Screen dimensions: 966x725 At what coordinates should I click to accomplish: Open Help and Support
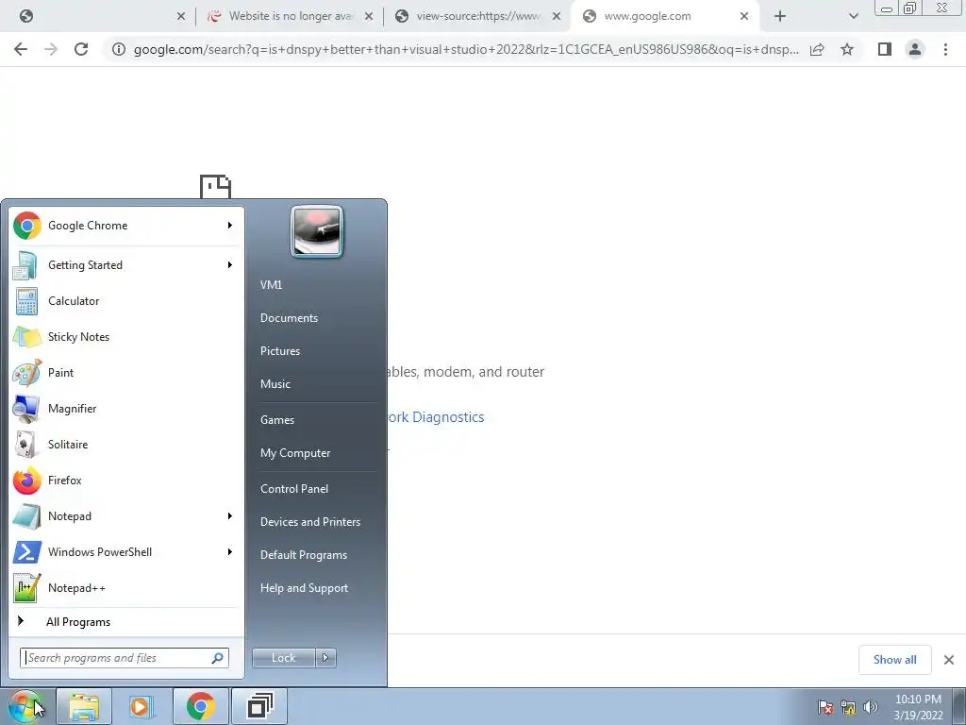[x=304, y=588]
